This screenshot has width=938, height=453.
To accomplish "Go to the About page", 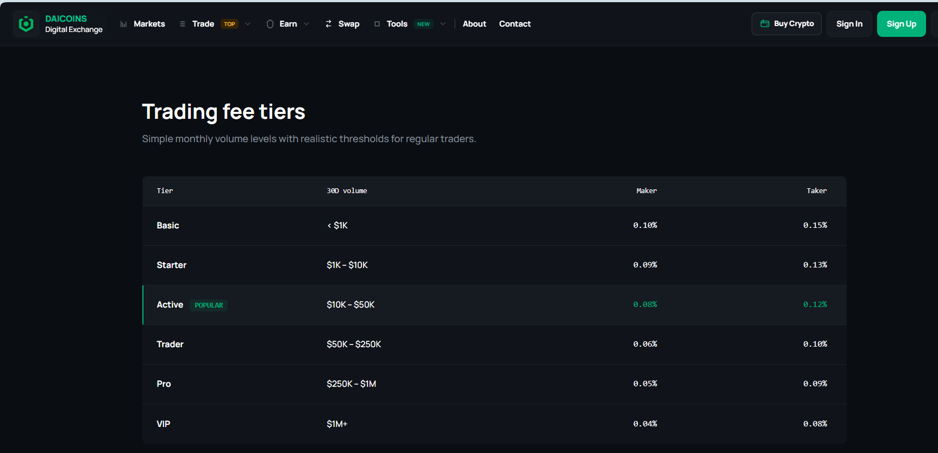I will coord(474,24).
